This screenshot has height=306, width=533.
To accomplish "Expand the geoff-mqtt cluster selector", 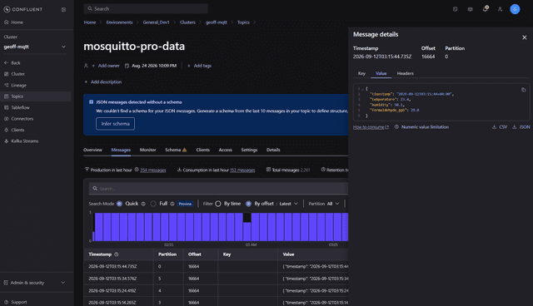I will pyautogui.click(x=35, y=47).
